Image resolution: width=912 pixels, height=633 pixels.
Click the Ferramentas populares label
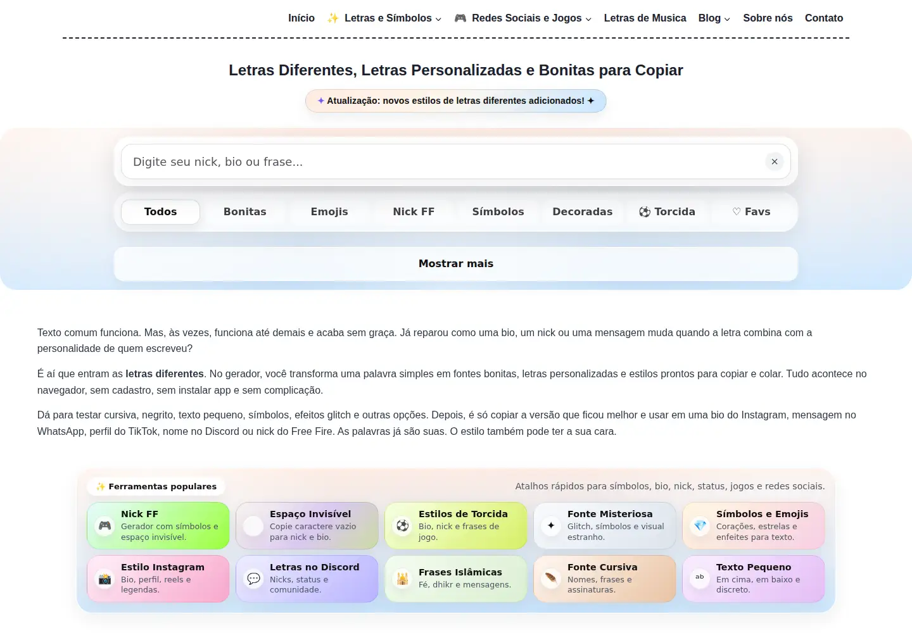[x=156, y=486]
